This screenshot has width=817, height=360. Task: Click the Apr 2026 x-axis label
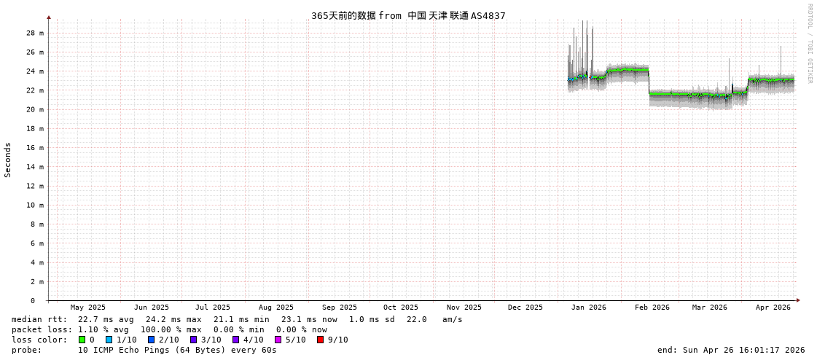(x=773, y=308)
